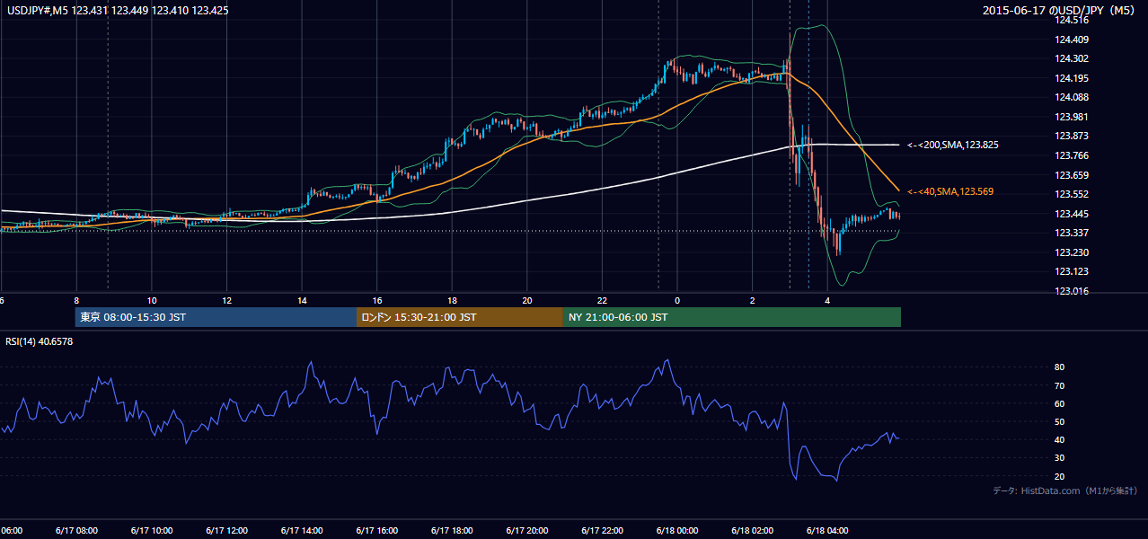
Task: Click the '6/17 20:00' date axis label
Action: click(527, 530)
